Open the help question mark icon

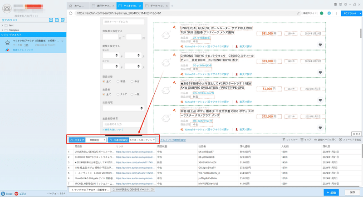coord(340,5)
